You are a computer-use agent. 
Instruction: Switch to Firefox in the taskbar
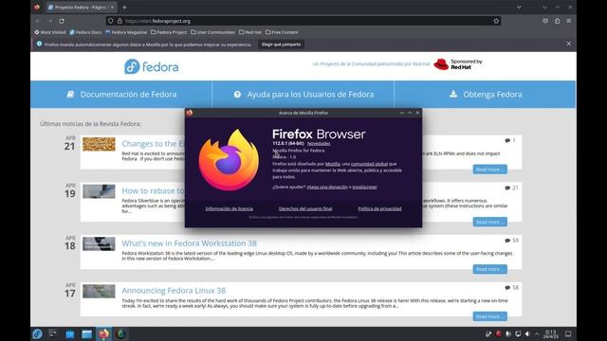(103, 333)
